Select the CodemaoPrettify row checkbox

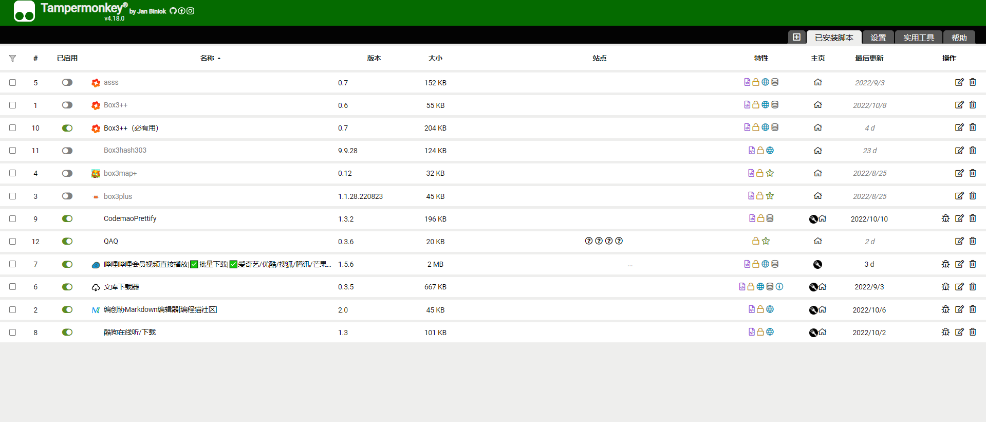point(13,219)
